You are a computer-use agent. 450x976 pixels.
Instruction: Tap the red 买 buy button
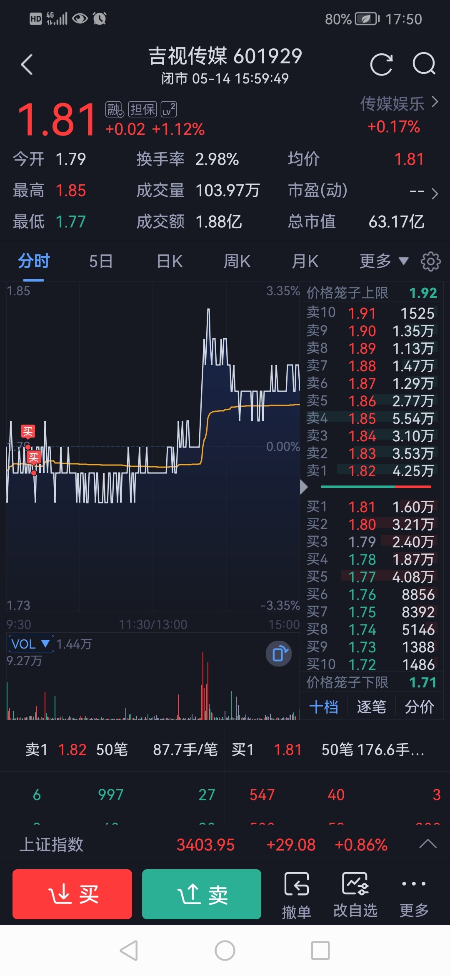pos(72,894)
